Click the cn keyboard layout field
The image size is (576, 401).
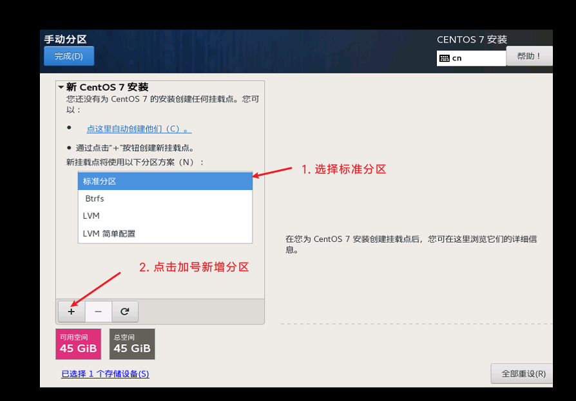(472, 59)
